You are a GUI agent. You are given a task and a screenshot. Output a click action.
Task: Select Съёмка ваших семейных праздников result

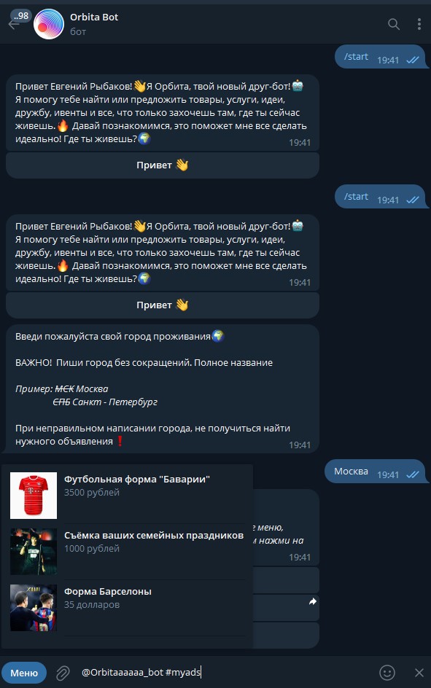click(x=128, y=552)
